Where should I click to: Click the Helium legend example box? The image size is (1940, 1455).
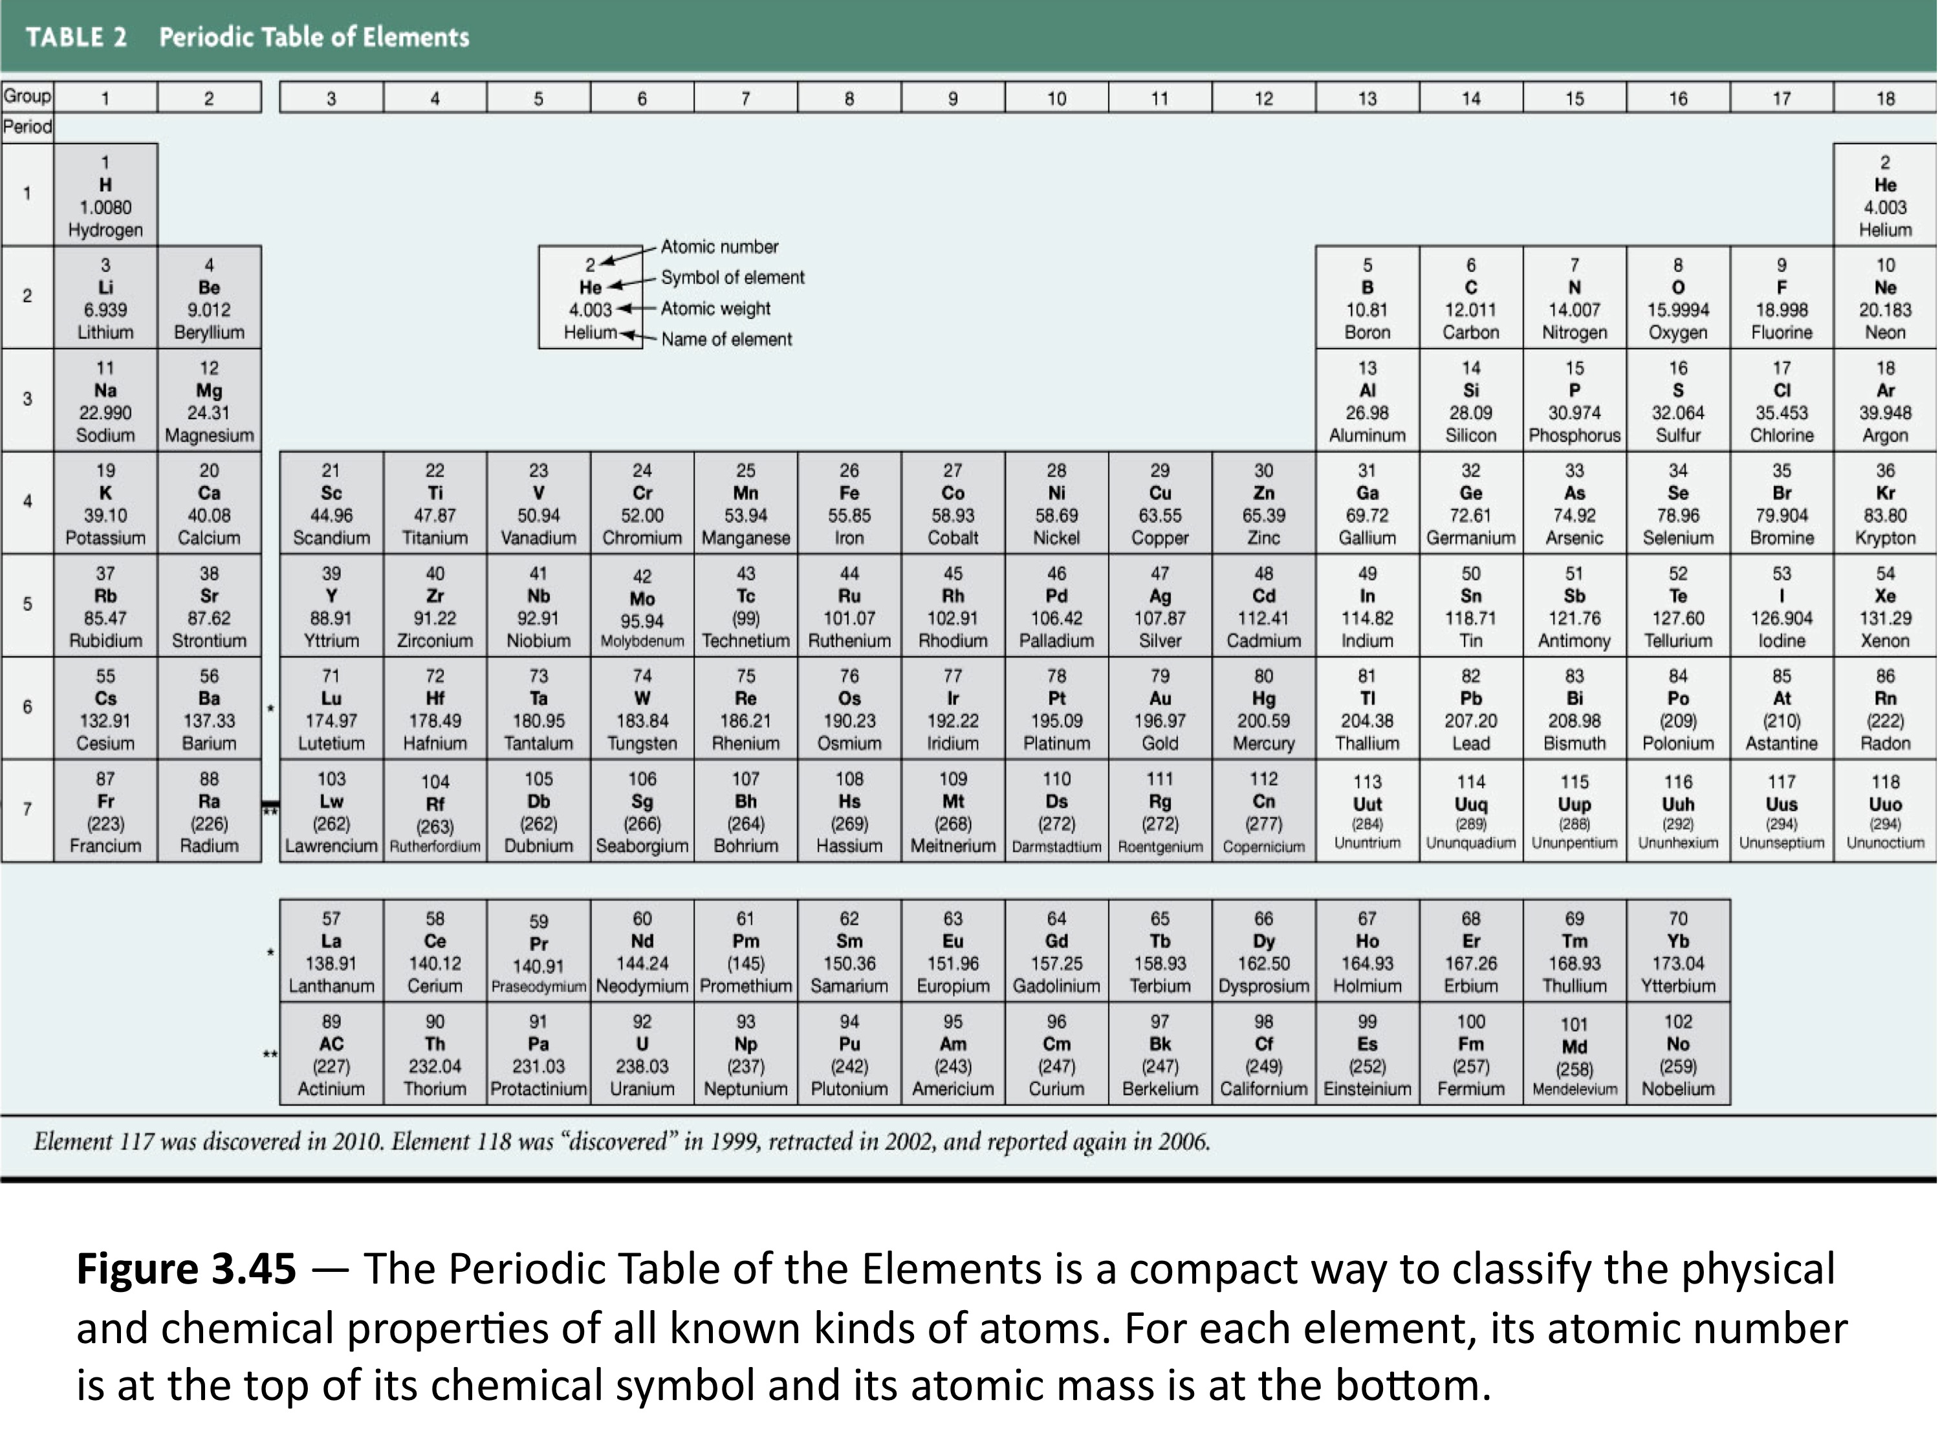[590, 298]
